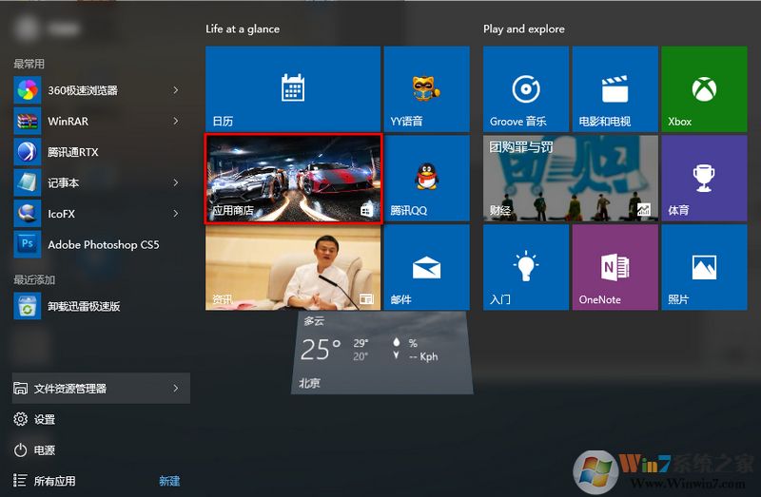Launch the 电影和电视 tile
The height and width of the screenshot is (497, 761).
(x=615, y=89)
